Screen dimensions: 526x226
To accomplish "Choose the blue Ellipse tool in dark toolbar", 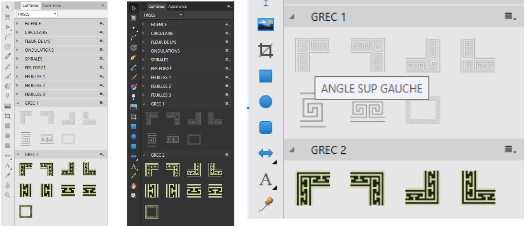I will (x=134, y=137).
